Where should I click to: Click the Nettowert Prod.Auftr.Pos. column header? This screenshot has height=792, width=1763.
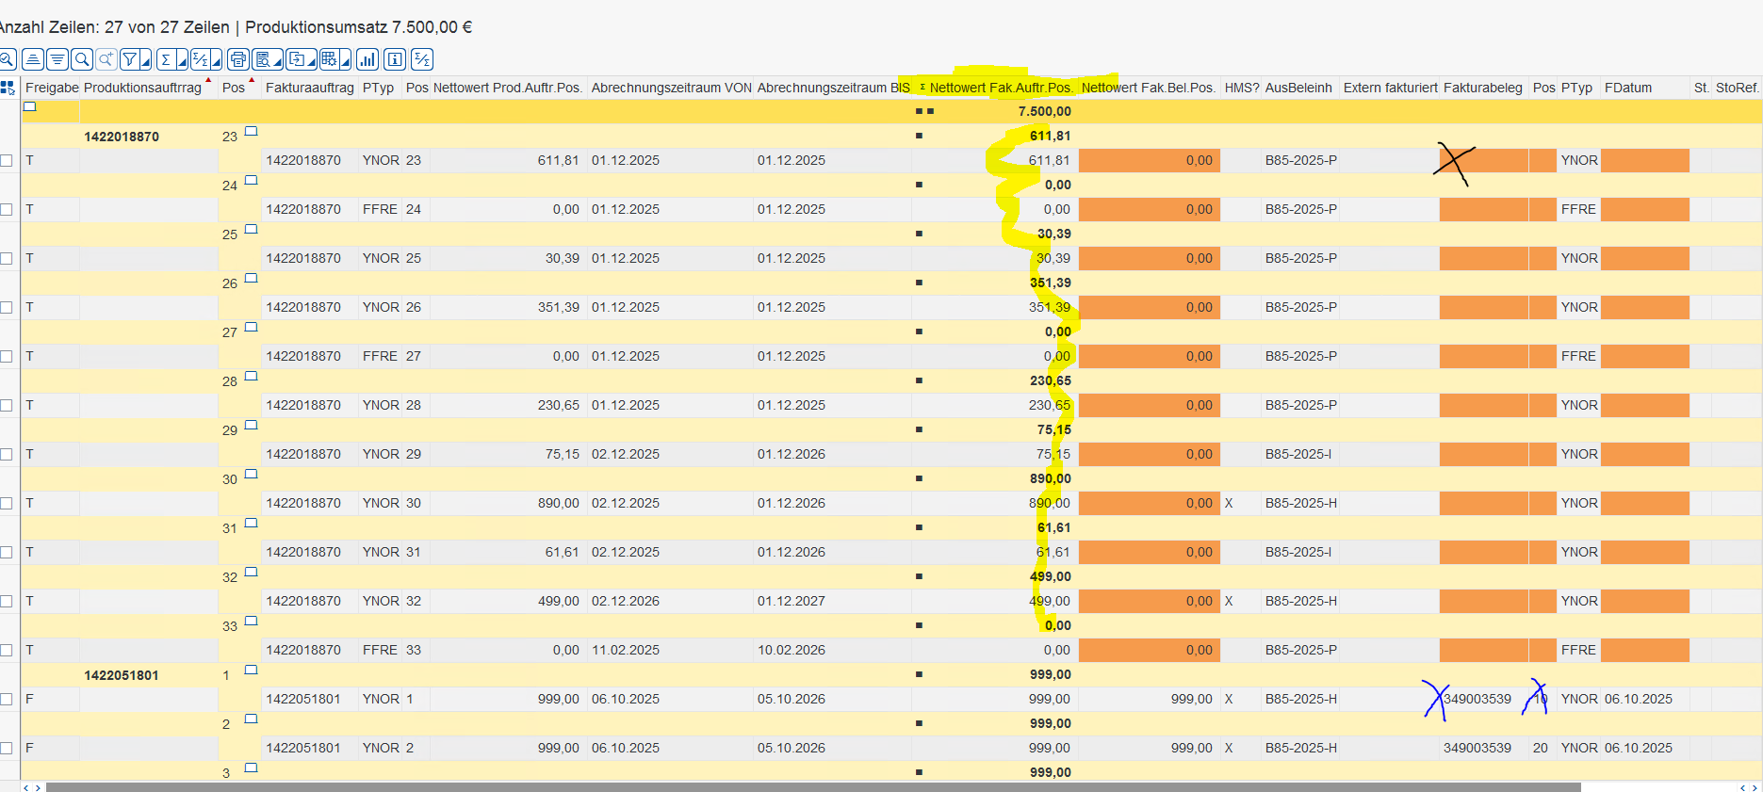point(508,88)
